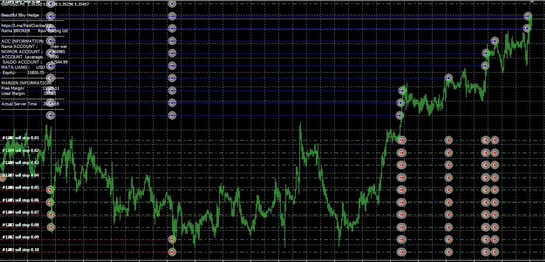Select the Beautiful Bby Hedge EA label
The image size is (545, 262).
(20, 15)
